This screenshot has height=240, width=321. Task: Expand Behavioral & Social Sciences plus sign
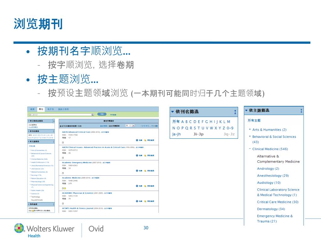click(x=250, y=136)
